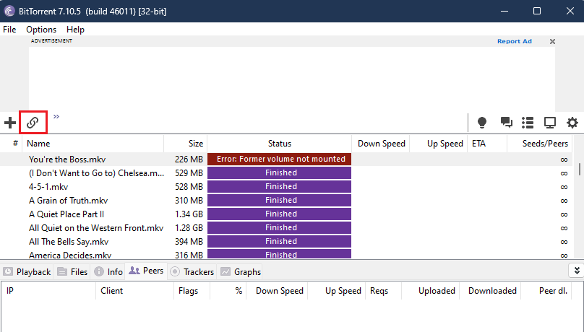Open the File menu
Viewport: 584px width, 332px height.
click(x=9, y=30)
